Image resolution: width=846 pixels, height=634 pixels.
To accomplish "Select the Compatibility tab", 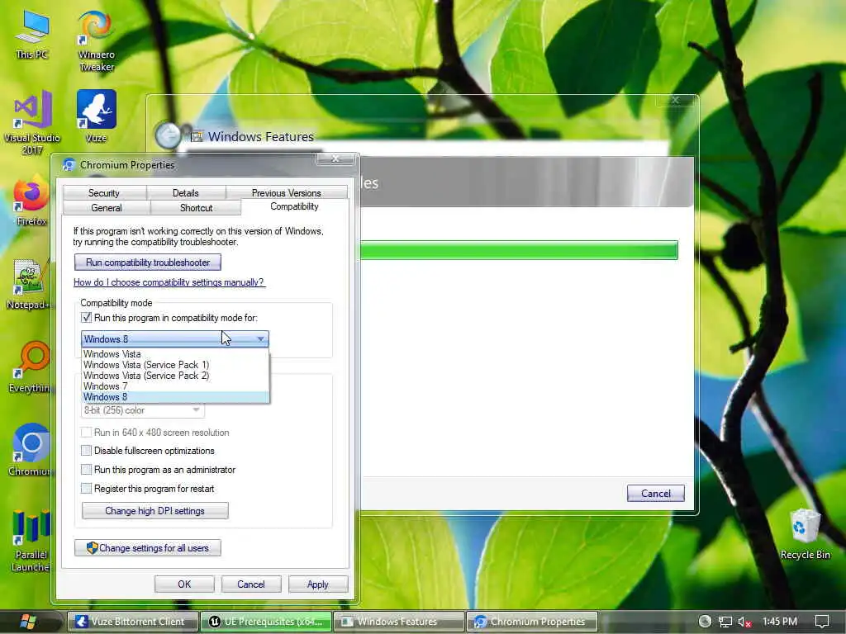I will pyautogui.click(x=295, y=206).
